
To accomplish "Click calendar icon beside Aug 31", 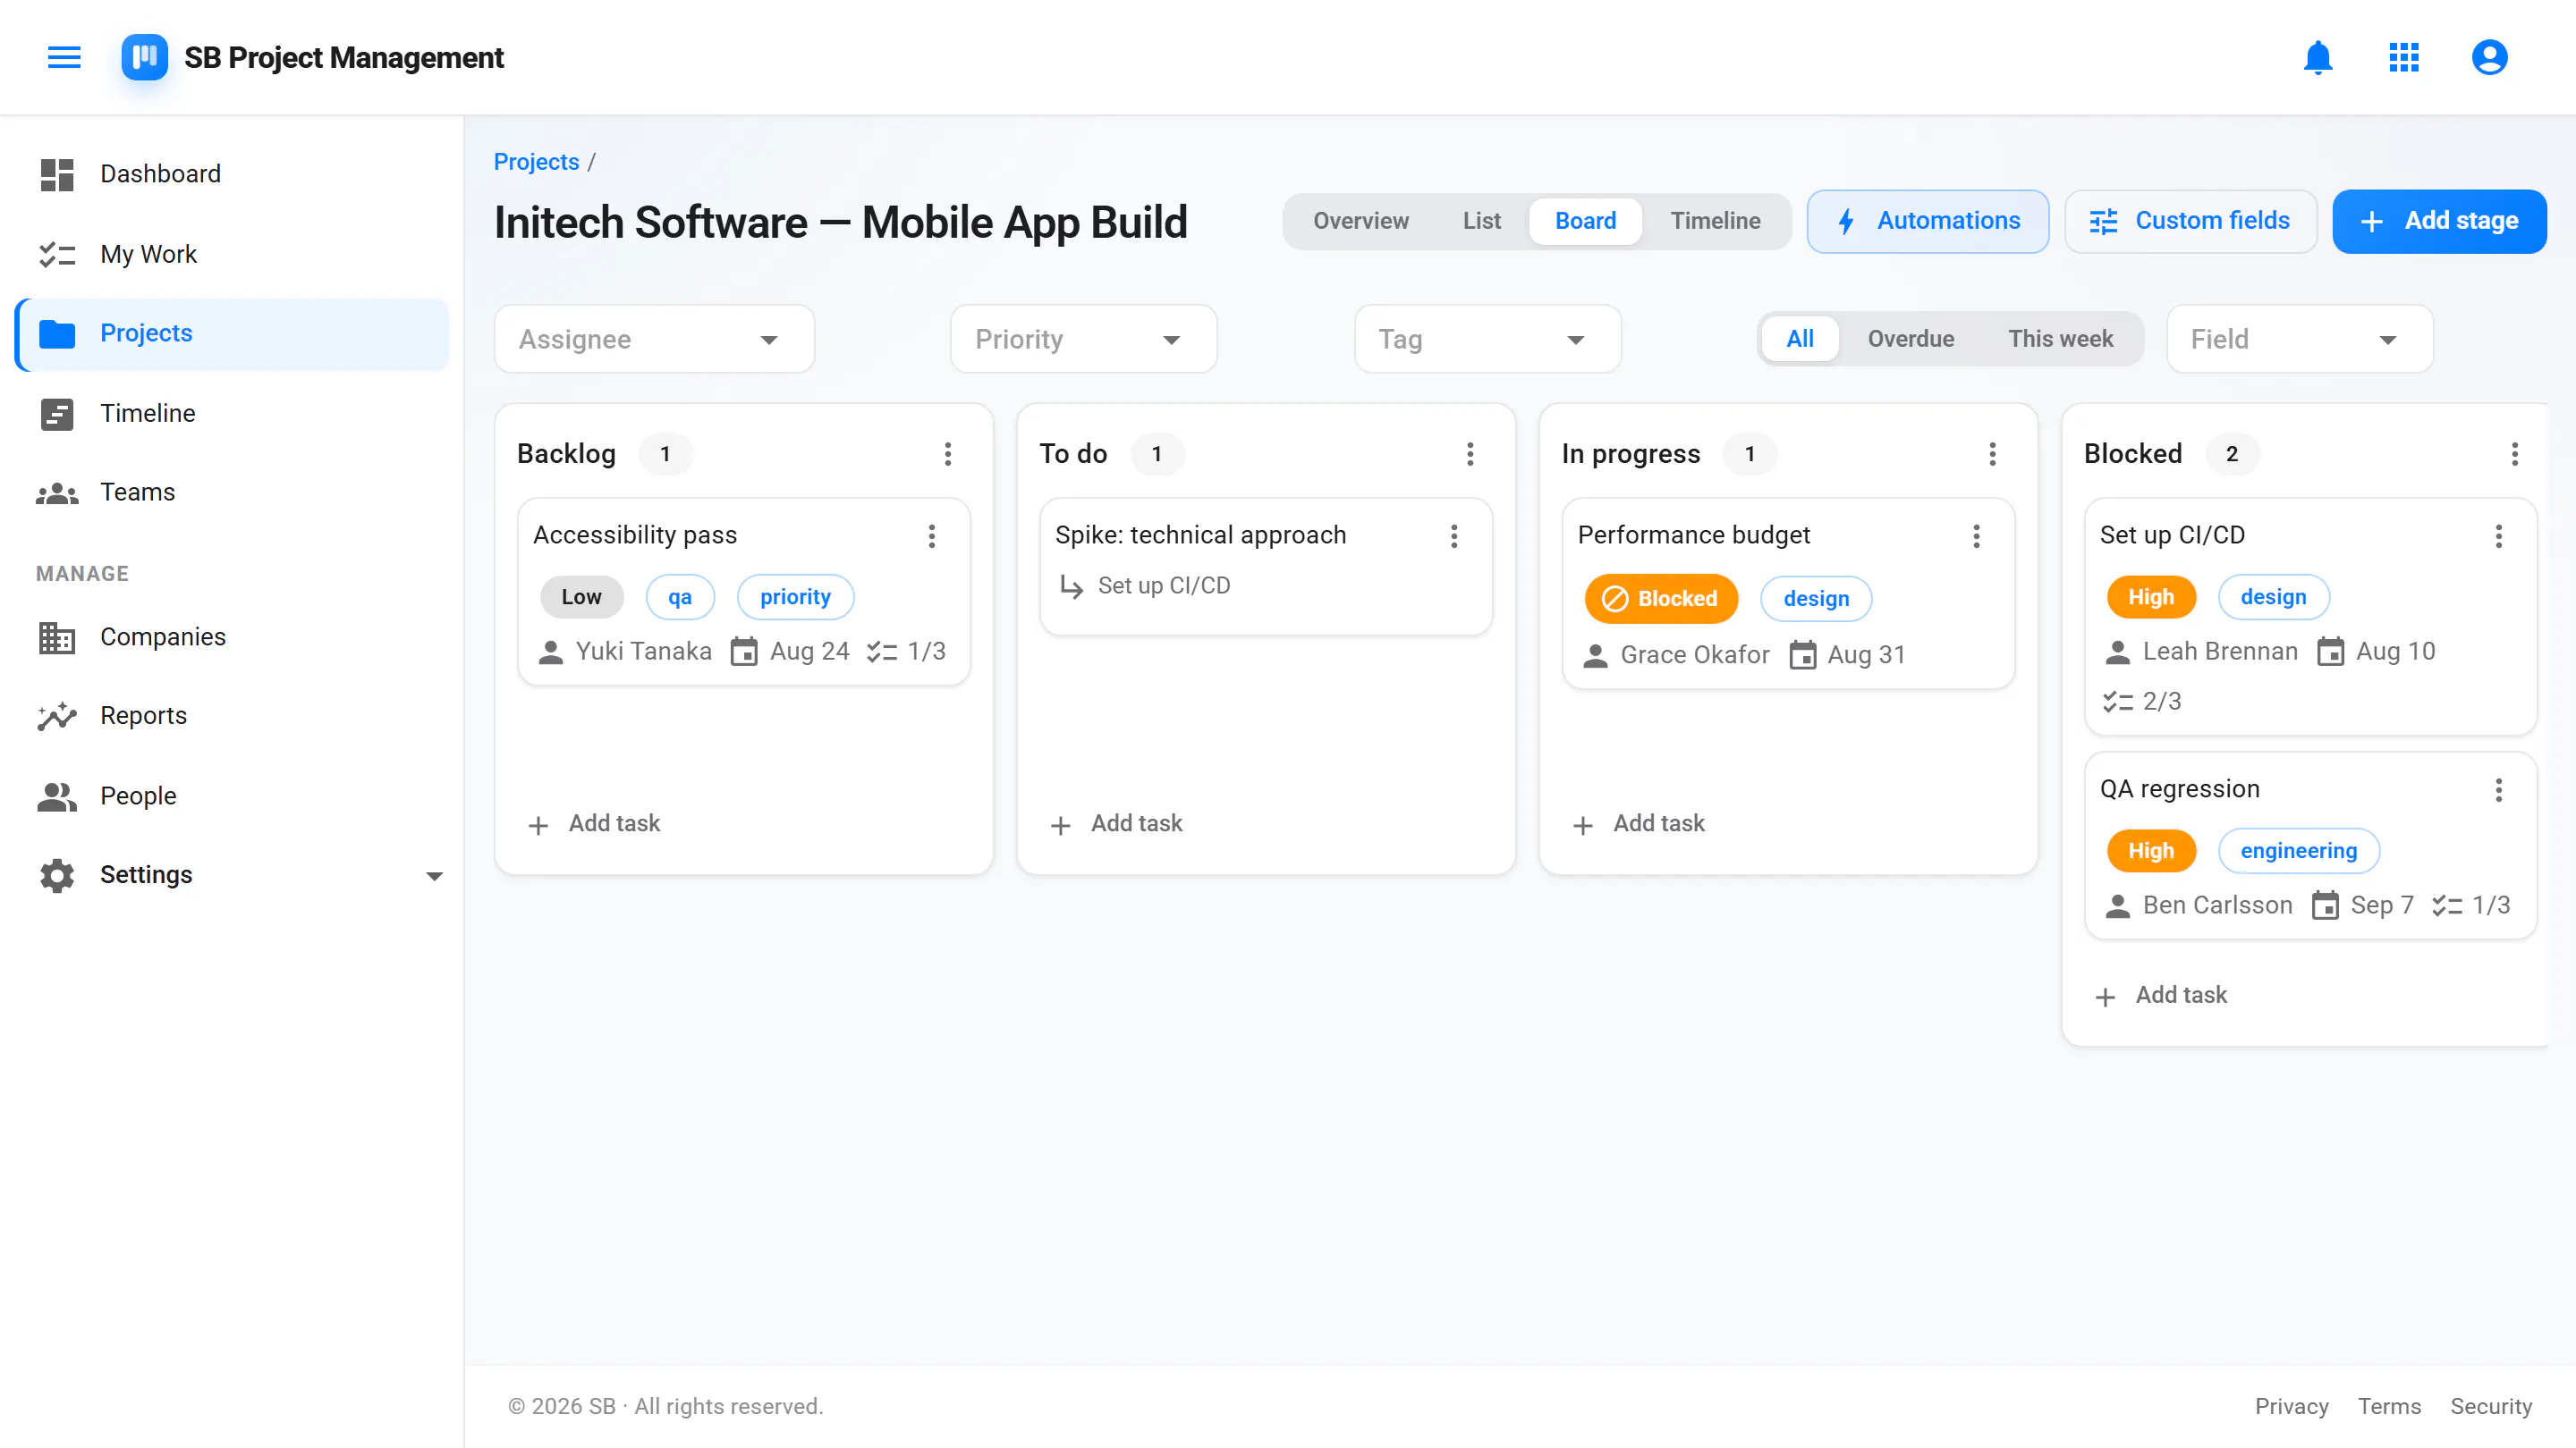I will point(1802,655).
